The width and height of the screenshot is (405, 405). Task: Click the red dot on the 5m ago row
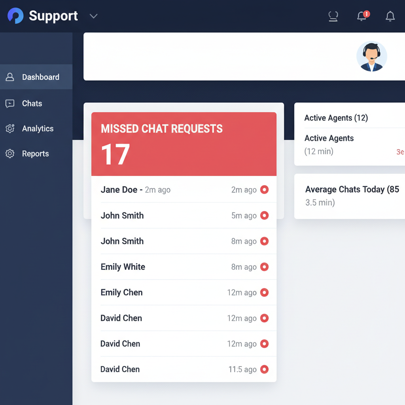coord(264,216)
